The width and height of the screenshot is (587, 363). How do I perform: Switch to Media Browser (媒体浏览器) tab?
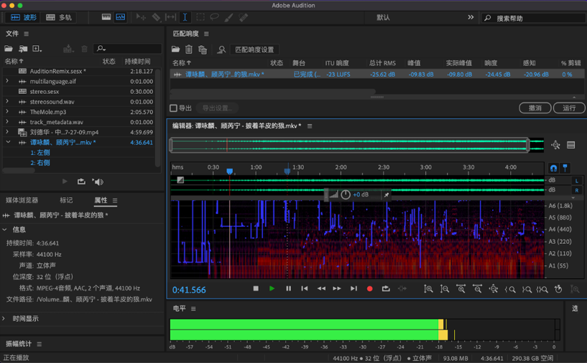(22, 200)
